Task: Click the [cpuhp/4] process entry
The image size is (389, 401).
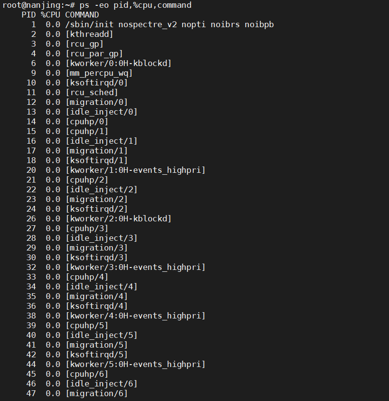Action: pos(87,277)
